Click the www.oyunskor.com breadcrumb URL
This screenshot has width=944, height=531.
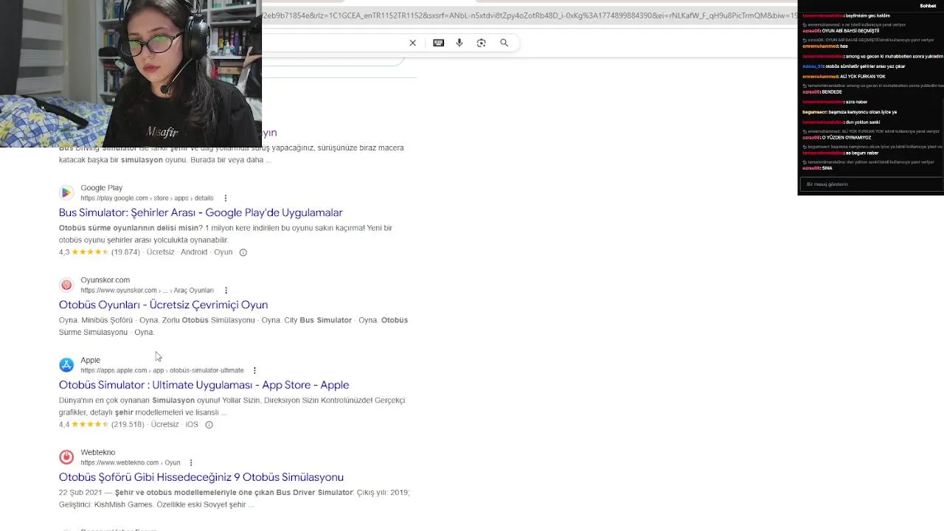pyautogui.click(x=147, y=291)
